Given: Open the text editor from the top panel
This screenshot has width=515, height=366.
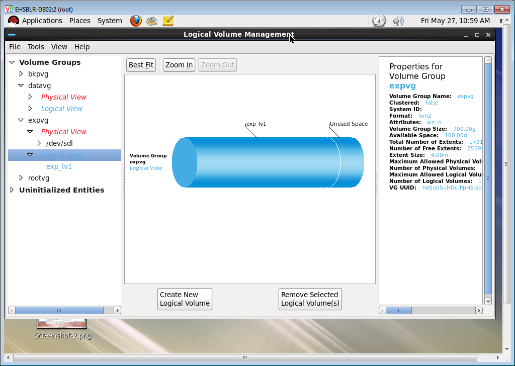Looking at the screenshot, I should (x=167, y=21).
